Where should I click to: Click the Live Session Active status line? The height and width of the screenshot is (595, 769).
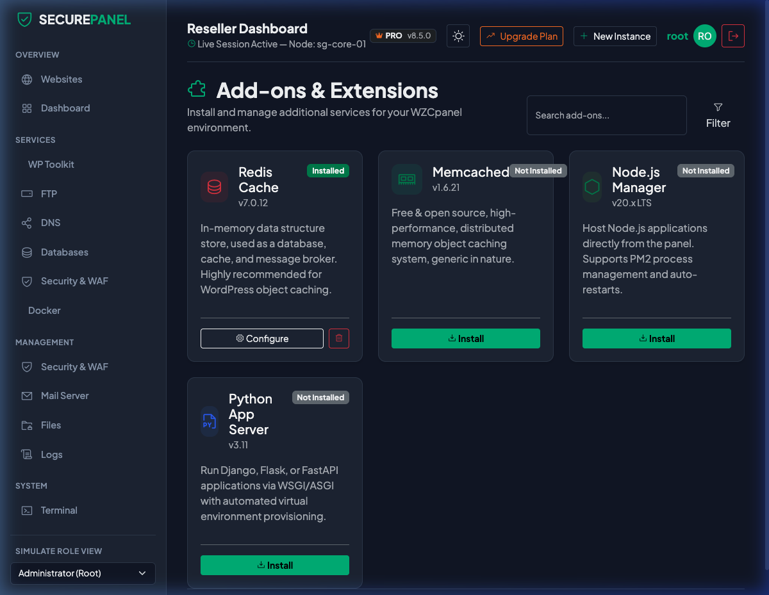[277, 44]
